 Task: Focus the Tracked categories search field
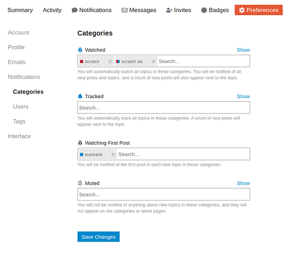[164, 108]
